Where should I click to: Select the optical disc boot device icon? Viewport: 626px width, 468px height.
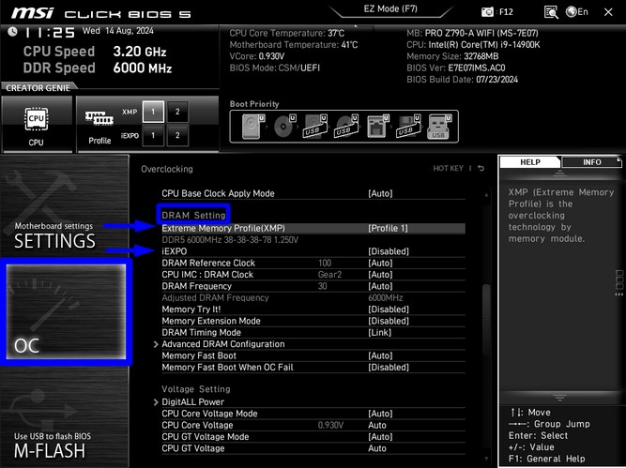click(x=284, y=127)
